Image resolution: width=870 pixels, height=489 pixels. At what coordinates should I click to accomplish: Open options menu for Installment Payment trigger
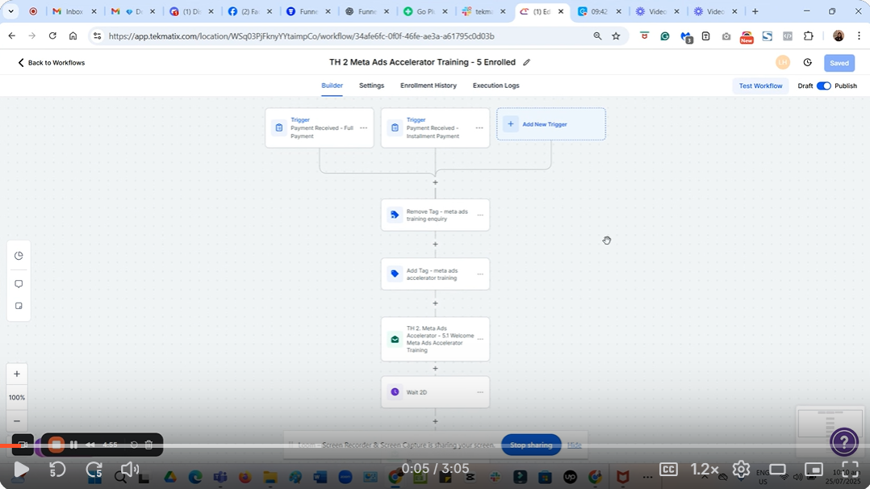pos(479,128)
